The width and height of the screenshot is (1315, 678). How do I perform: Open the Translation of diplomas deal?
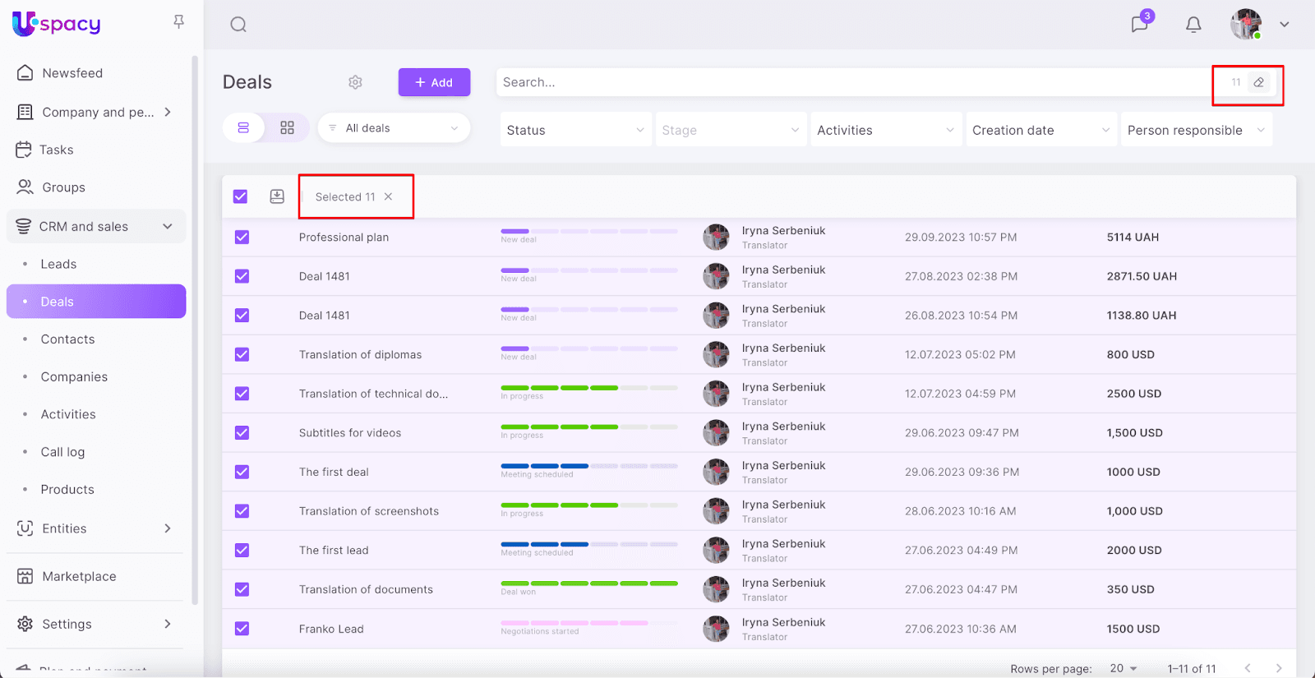[x=360, y=355]
